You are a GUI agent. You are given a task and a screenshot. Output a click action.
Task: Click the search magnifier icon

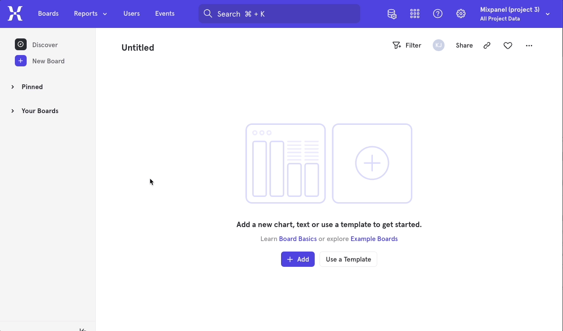(208, 14)
